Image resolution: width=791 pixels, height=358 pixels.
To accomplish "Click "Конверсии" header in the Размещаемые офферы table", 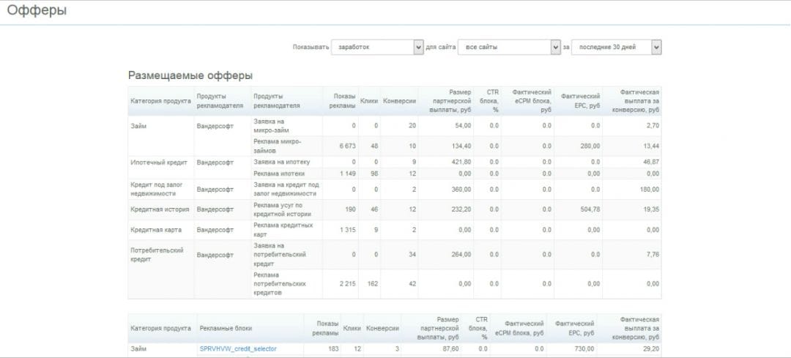I will pos(400,101).
